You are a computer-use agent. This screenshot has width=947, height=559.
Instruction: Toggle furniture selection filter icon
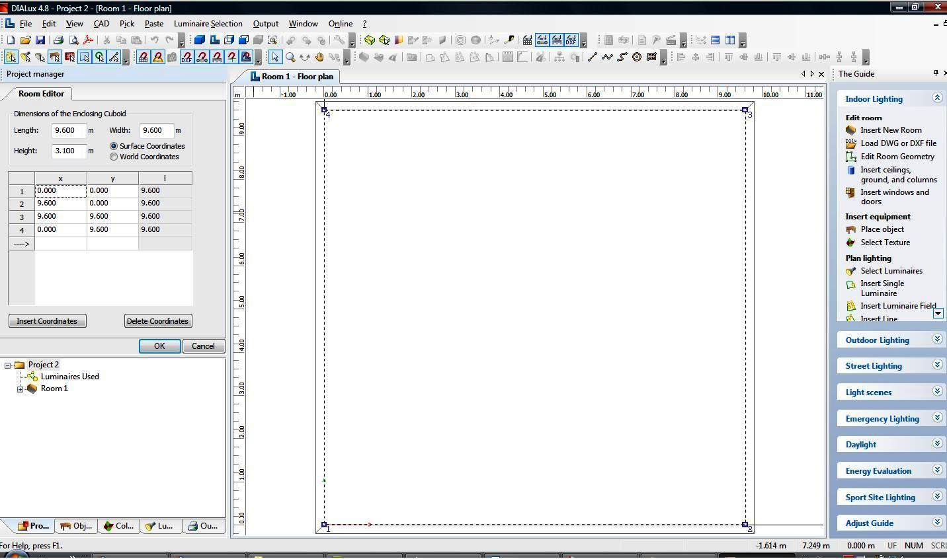(x=54, y=57)
